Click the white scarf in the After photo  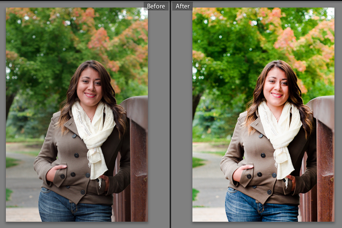pyautogui.click(x=279, y=130)
